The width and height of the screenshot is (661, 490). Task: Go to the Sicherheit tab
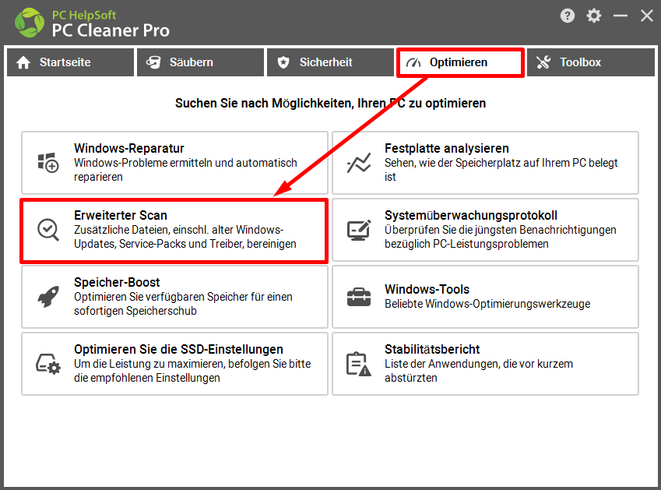tap(330, 62)
